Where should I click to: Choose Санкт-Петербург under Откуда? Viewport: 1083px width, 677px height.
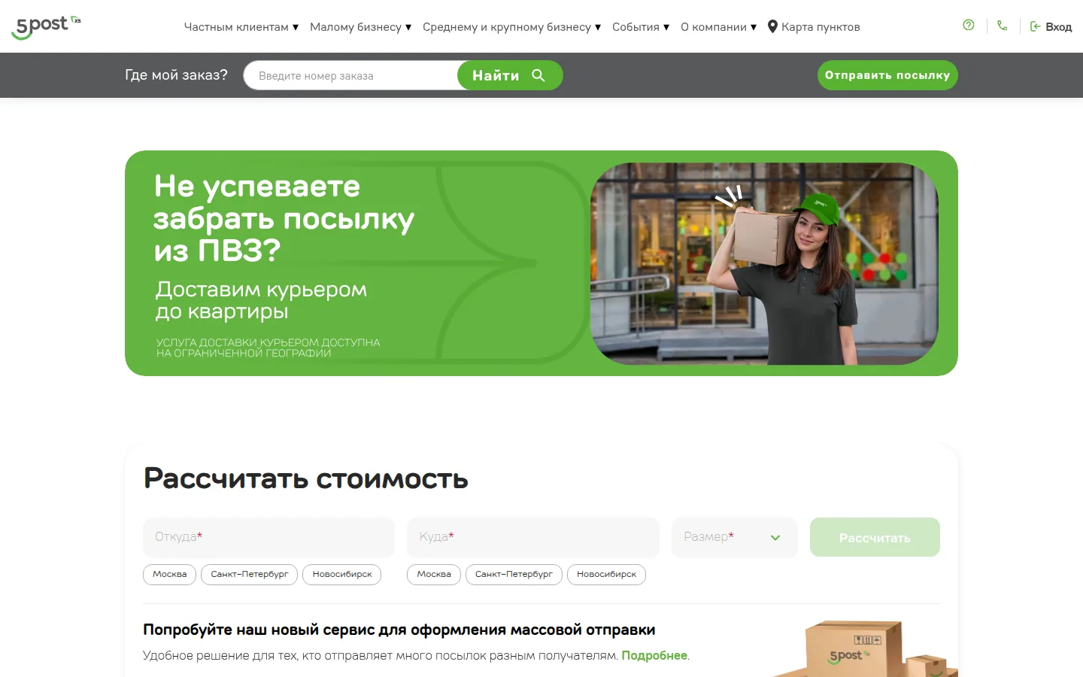(x=250, y=574)
